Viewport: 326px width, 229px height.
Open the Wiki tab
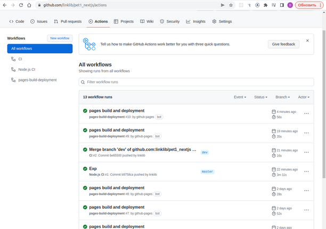(147, 21)
